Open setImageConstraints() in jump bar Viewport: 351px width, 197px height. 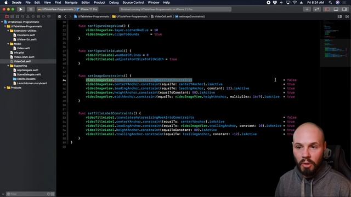tap(190, 16)
